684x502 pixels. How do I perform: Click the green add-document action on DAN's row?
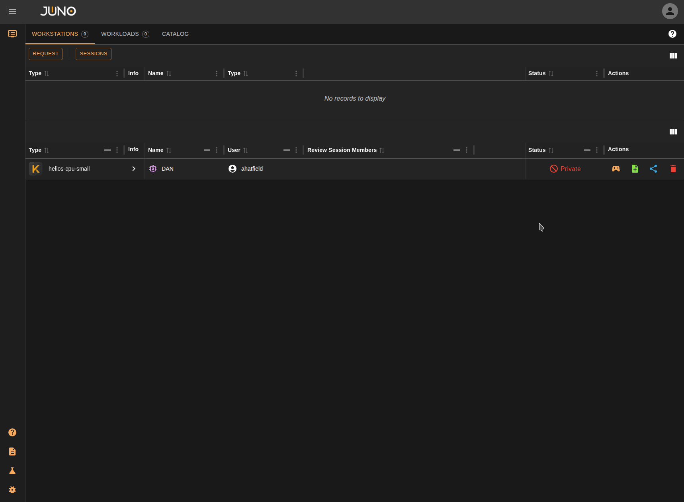pos(635,169)
